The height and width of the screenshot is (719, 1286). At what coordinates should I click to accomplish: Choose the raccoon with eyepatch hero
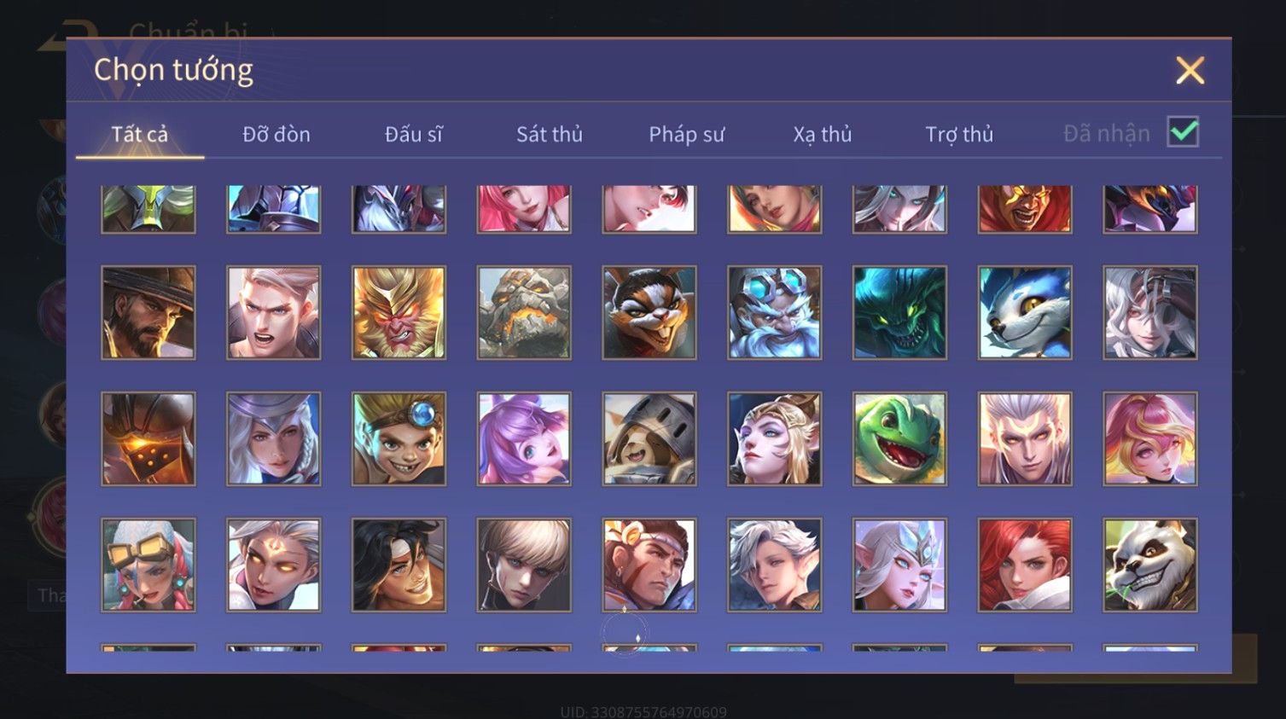coord(649,312)
